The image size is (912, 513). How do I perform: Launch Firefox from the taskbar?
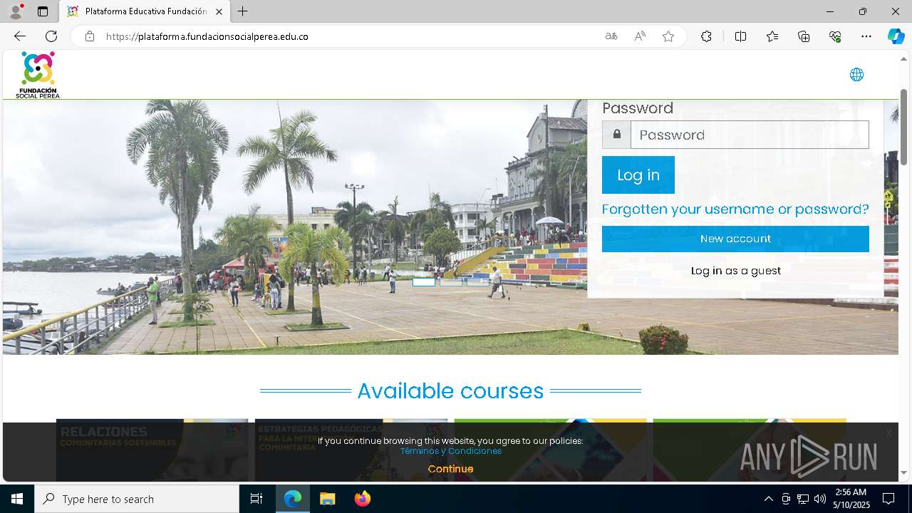(x=363, y=499)
